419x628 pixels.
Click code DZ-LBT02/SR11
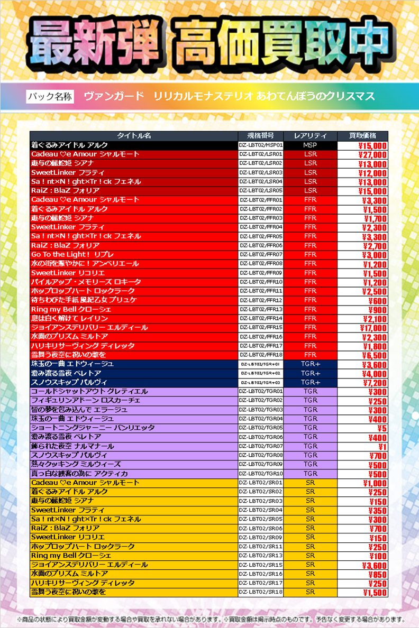point(261,546)
